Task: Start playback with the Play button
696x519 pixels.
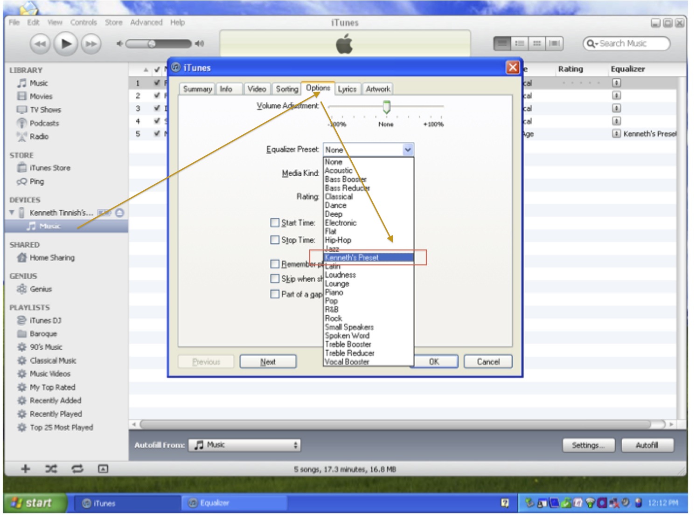Action: pyautogui.click(x=65, y=44)
